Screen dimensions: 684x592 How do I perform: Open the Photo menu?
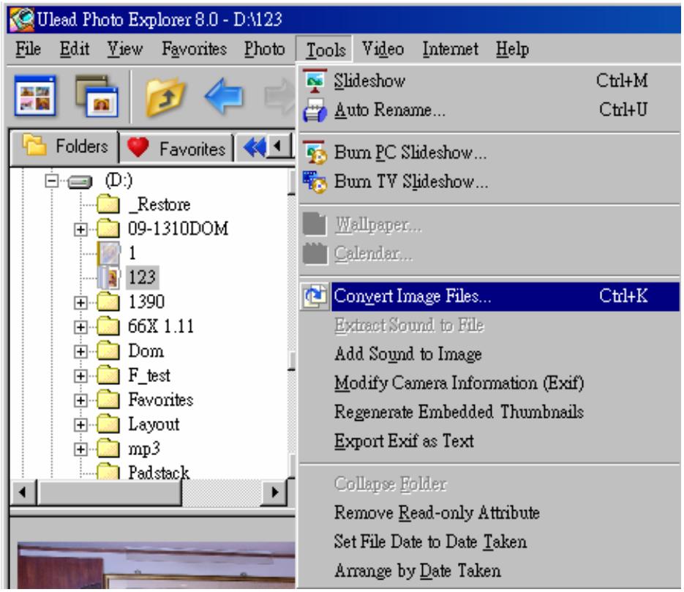point(264,49)
